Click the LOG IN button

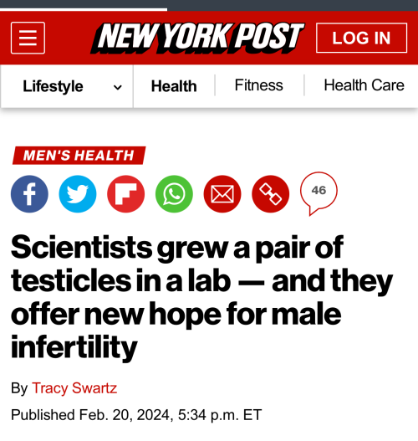click(361, 38)
